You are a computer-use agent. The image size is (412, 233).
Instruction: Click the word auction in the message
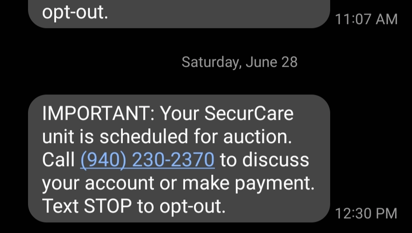[x=258, y=137]
